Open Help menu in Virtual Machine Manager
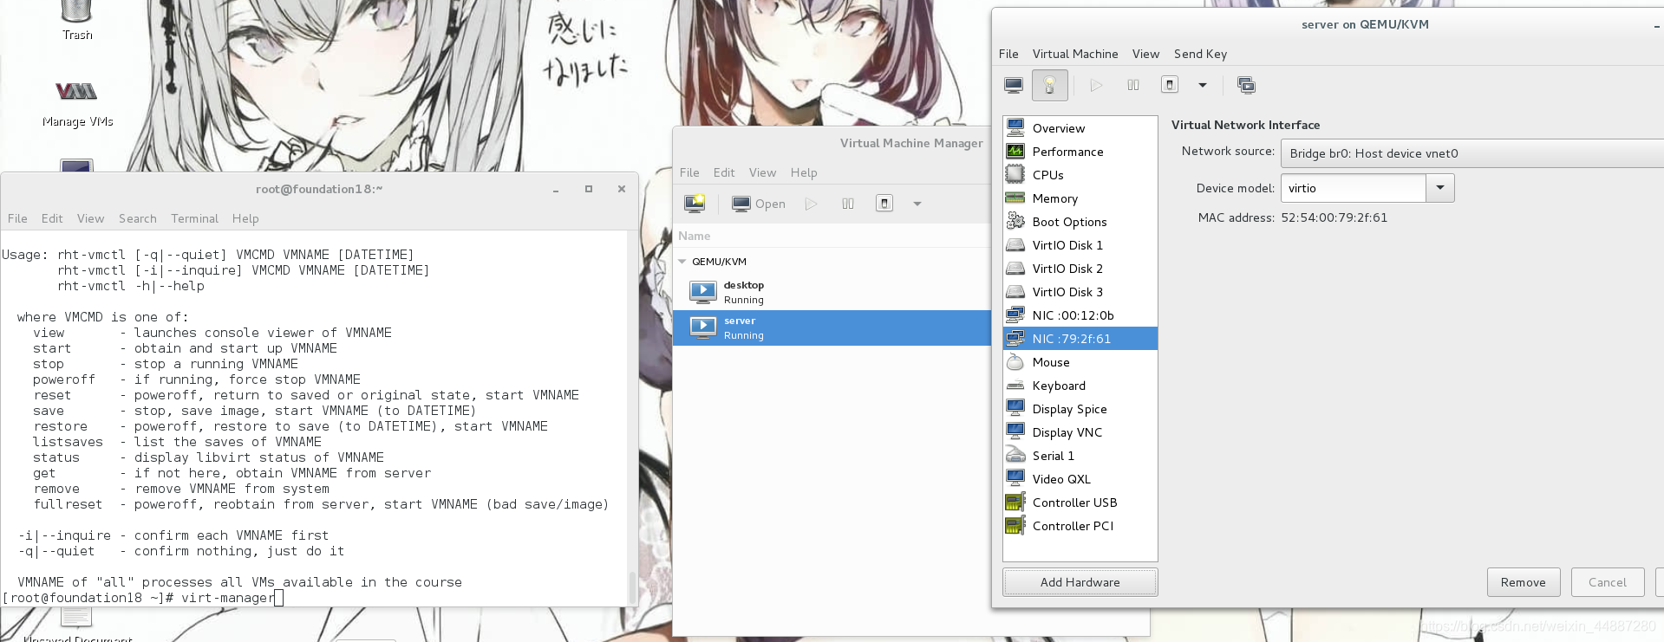 click(804, 172)
